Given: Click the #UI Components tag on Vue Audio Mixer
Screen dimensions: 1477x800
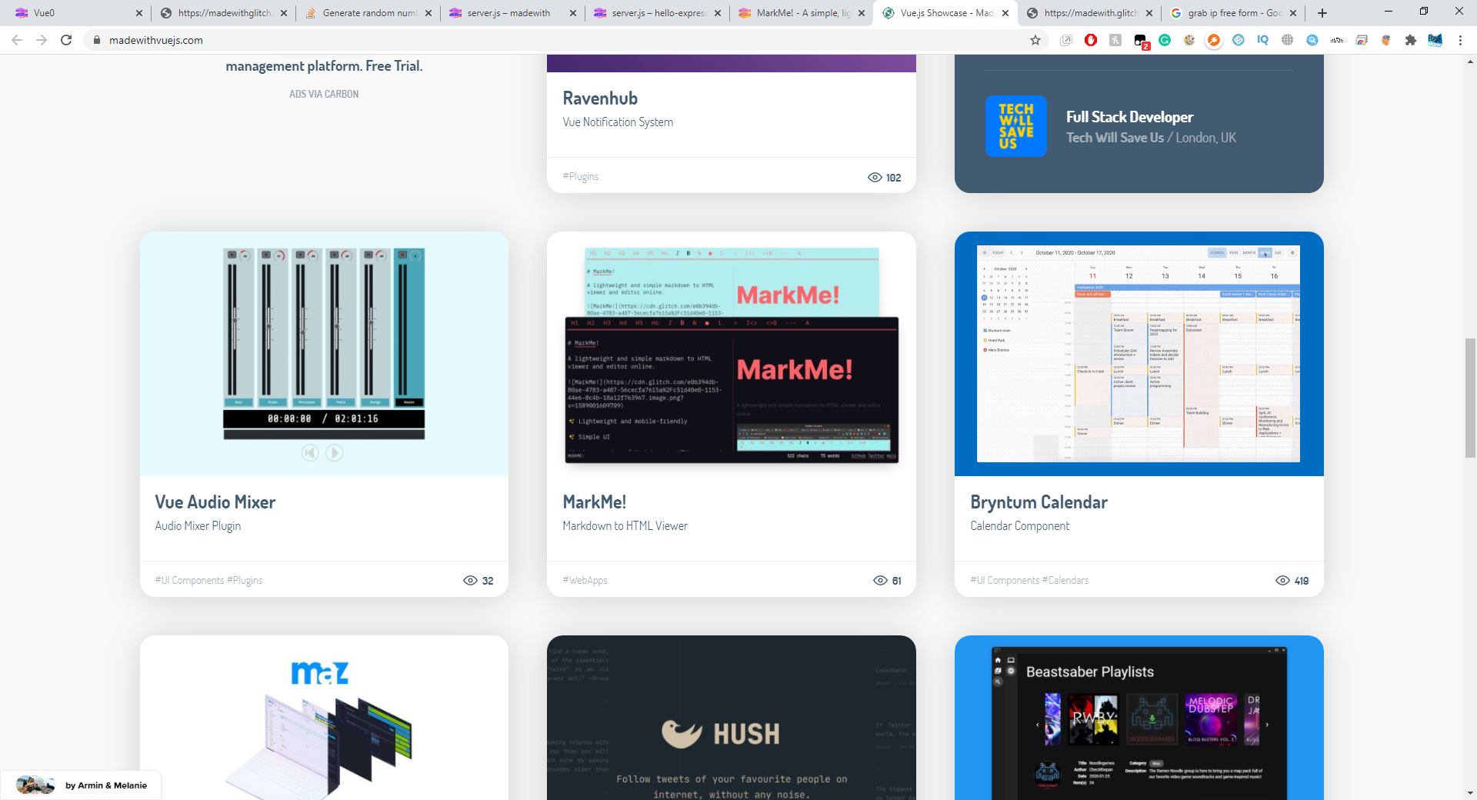Looking at the screenshot, I should pos(189,580).
